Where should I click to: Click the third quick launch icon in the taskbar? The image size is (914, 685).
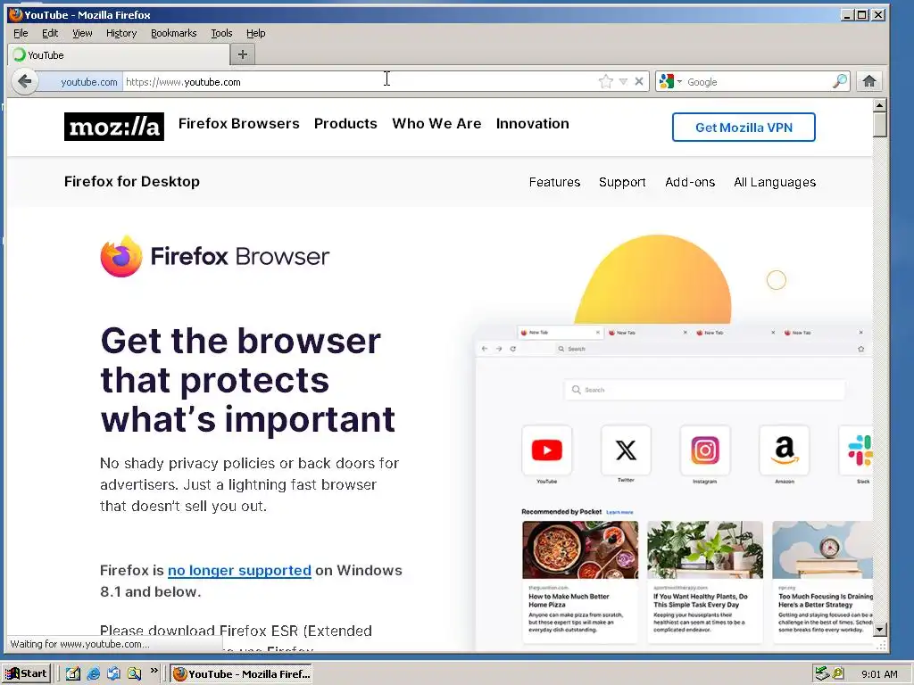113,674
